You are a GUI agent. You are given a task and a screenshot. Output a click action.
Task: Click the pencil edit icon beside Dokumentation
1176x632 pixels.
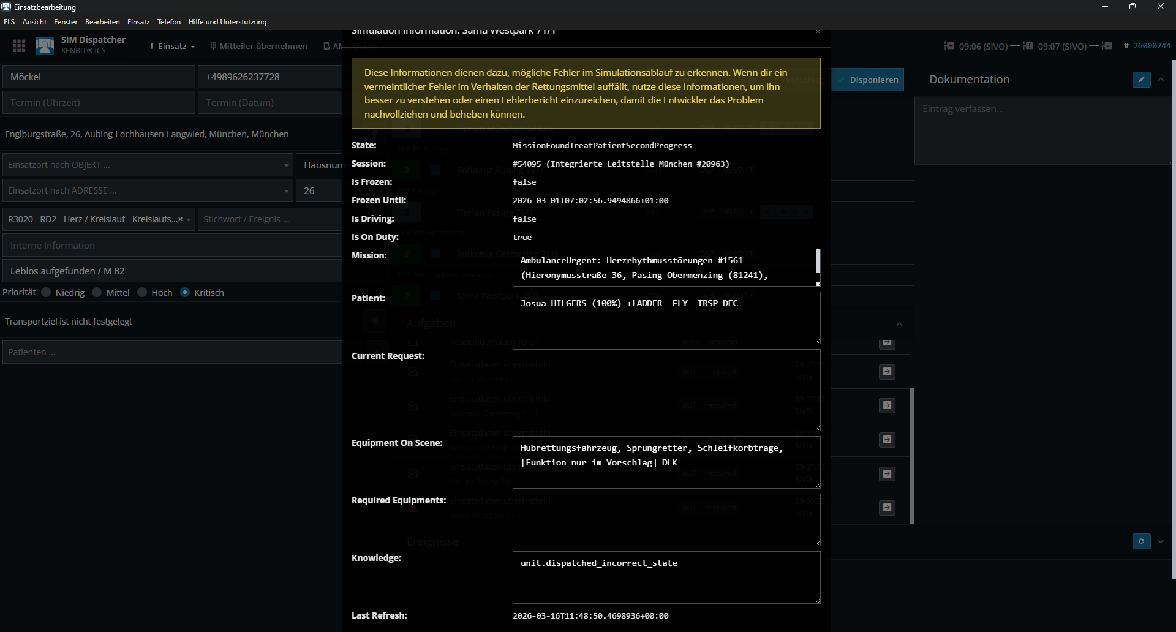[1141, 80]
